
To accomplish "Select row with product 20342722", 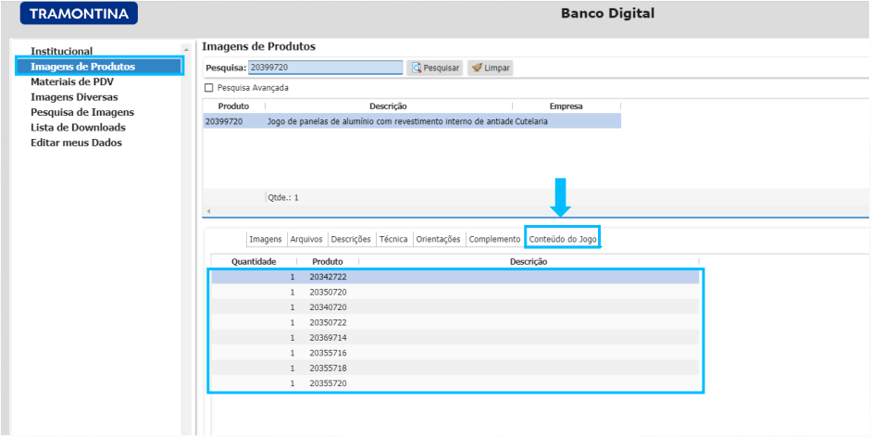I will tap(455, 277).
